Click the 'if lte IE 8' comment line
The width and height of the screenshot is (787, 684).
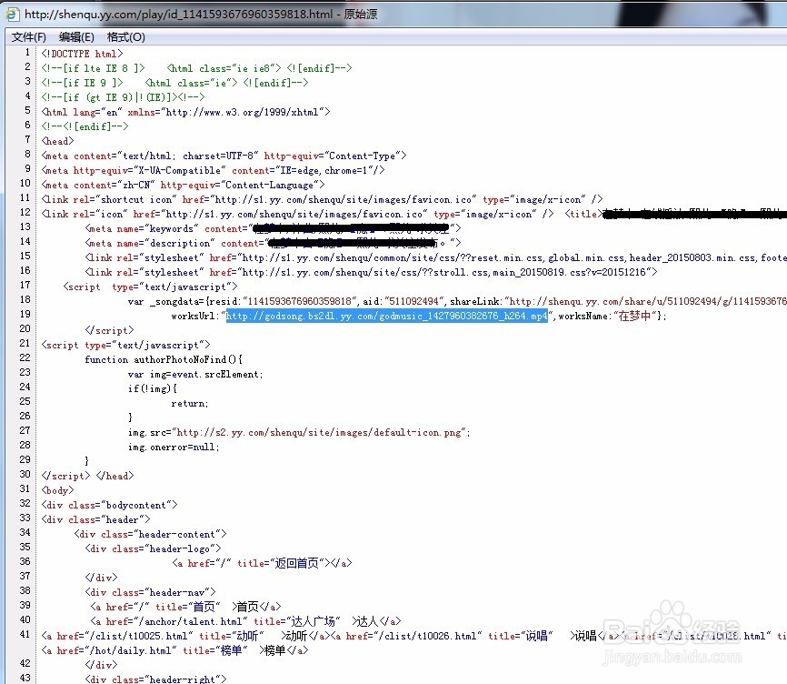click(x=196, y=68)
